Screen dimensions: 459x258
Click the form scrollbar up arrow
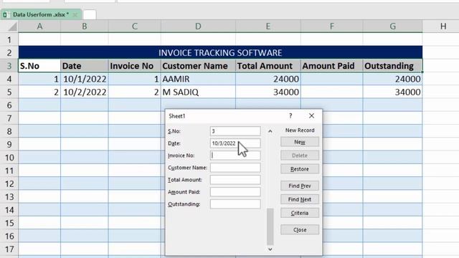[270, 131]
